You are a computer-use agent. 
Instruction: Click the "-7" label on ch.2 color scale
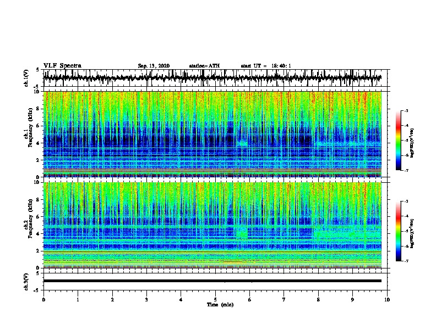(406, 261)
